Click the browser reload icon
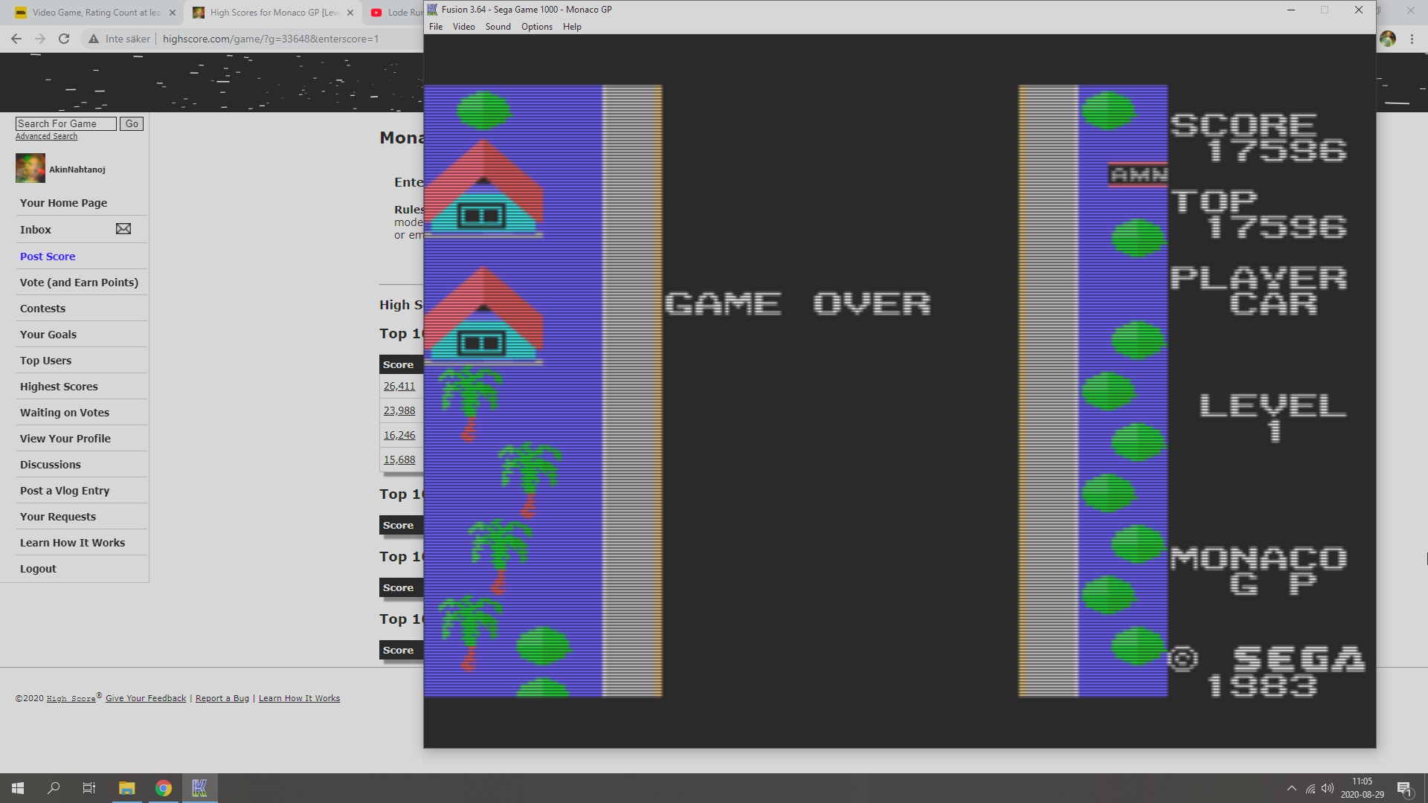The height and width of the screenshot is (803, 1428). click(x=64, y=39)
